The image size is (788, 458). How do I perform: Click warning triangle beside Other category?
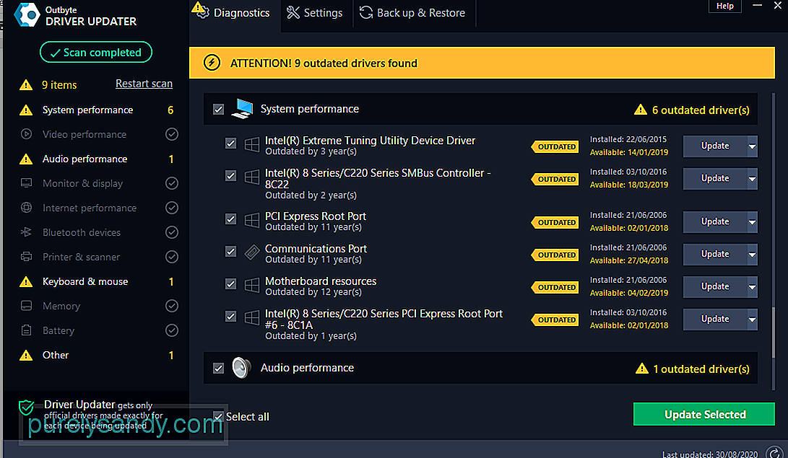(x=25, y=355)
